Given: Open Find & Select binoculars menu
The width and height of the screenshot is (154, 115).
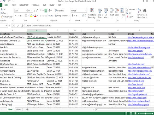Looking at the screenshot, I should 145,13.
